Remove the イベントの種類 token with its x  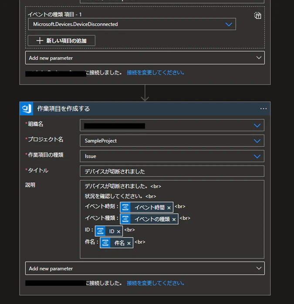coord(174,219)
